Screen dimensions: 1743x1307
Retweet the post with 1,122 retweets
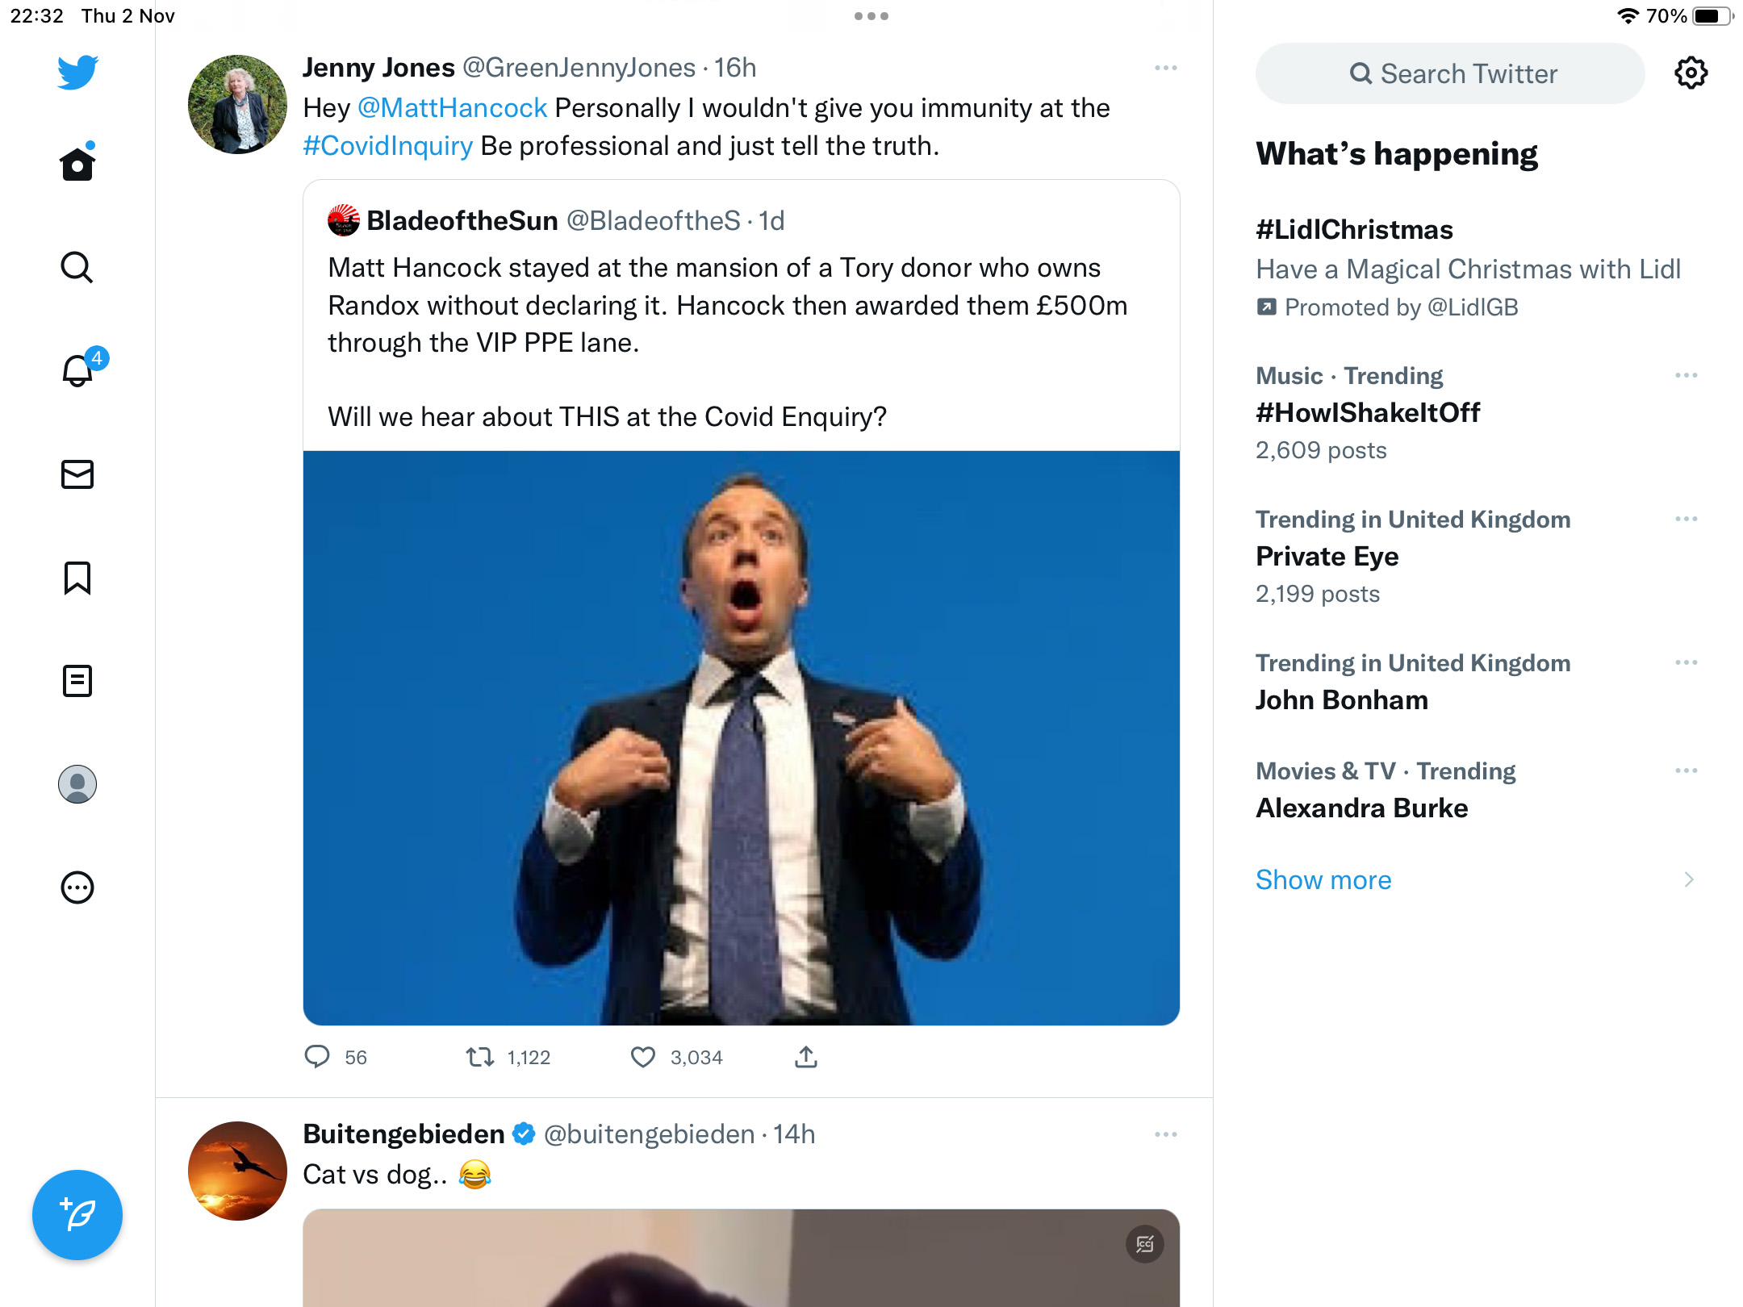tap(480, 1057)
